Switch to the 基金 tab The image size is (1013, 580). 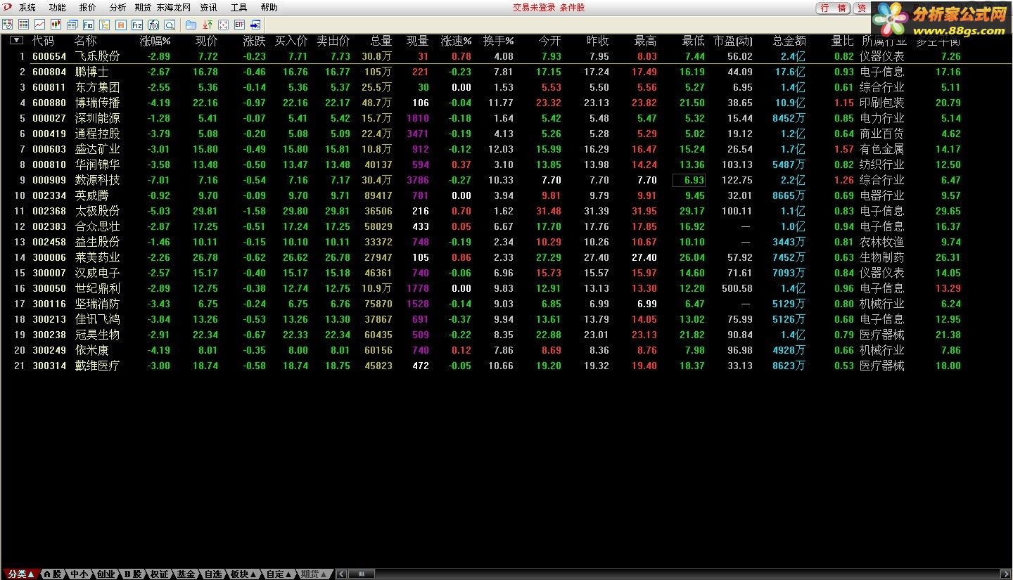point(186,574)
